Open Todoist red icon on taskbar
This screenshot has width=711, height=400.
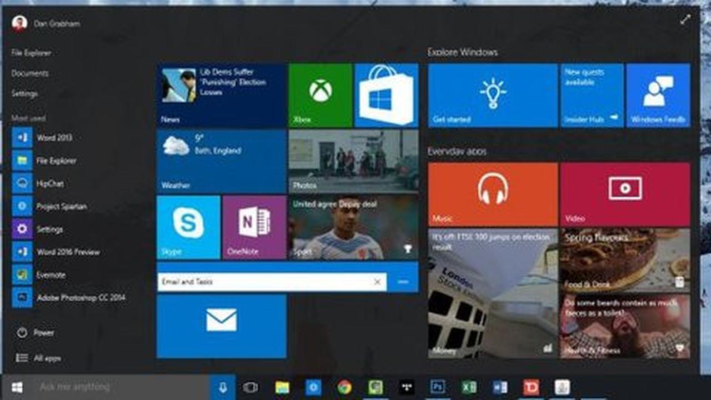click(x=531, y=387)
